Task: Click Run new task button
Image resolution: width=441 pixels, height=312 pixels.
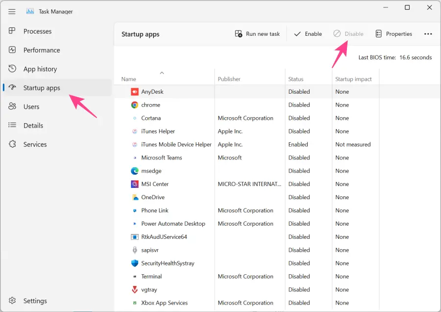Action: point(257,34)
